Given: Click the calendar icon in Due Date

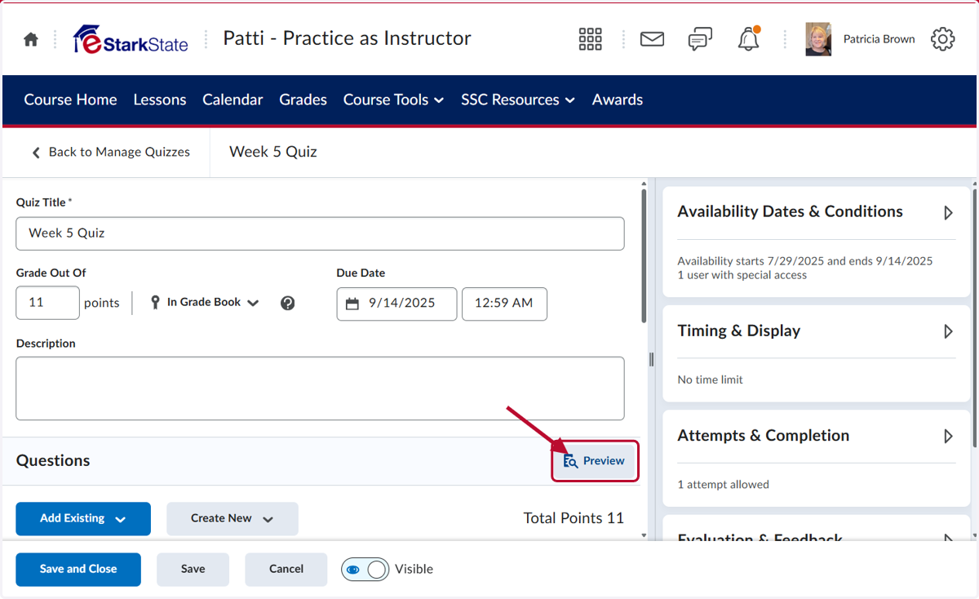Looking at the screenshot, I should [x=352, y=304].
